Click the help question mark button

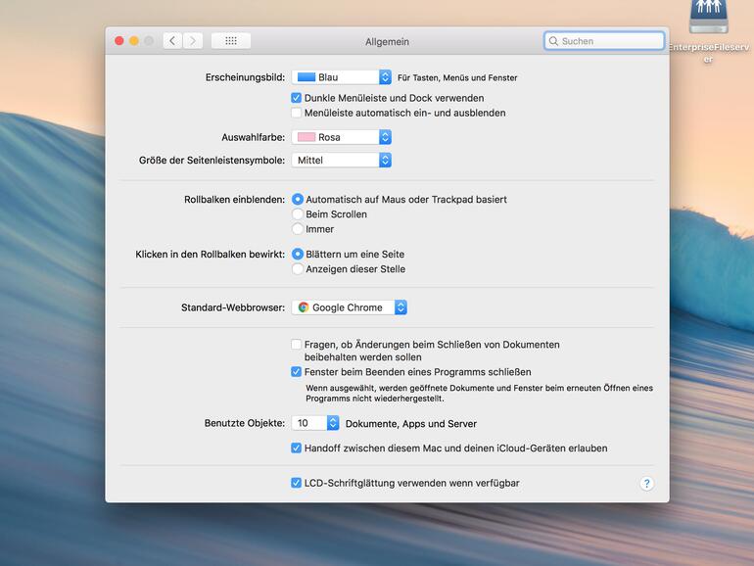[x=646, y=484]
